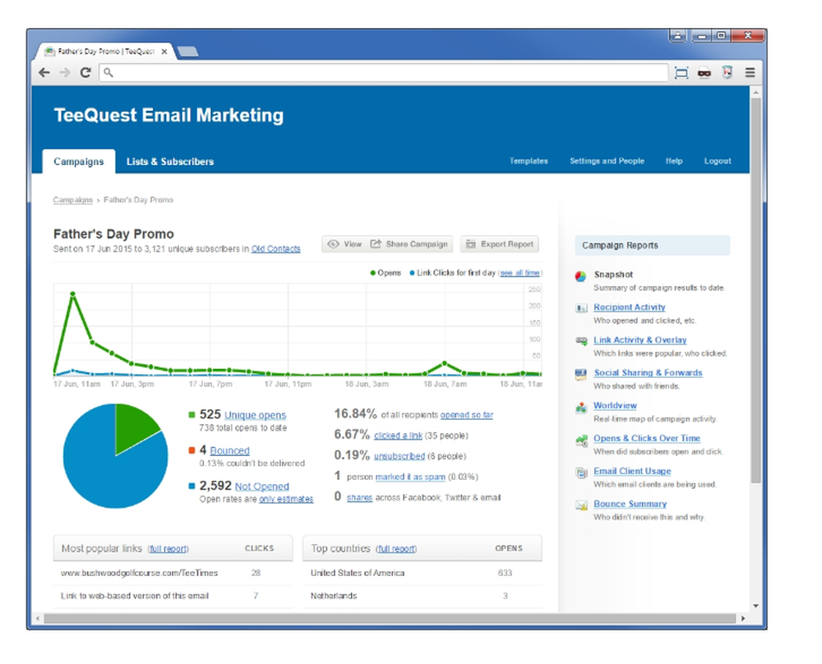Click the unsubscribed link
The height and width of the screenshot is (664, 822).
point(399,456)
